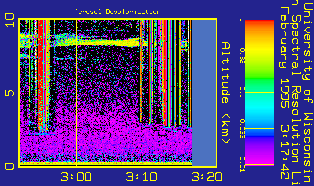Click the 3:17:42 timestamp text
The width and height of the screenshot is (314, 186).
285,152
